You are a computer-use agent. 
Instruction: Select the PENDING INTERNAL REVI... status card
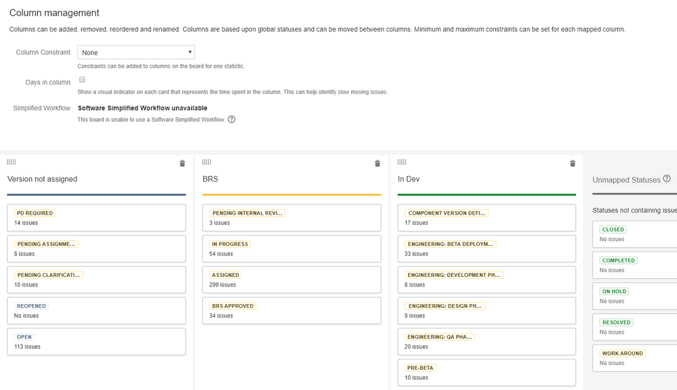click(x=291, y=218)
